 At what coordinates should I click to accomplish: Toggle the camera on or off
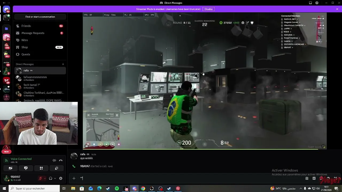point(10,168)
